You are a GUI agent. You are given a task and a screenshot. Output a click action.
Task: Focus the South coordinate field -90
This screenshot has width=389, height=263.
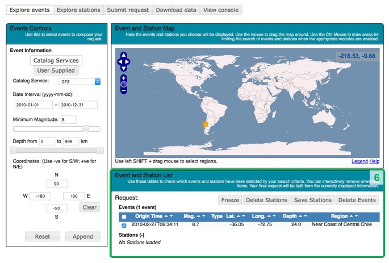click(56, 208)
